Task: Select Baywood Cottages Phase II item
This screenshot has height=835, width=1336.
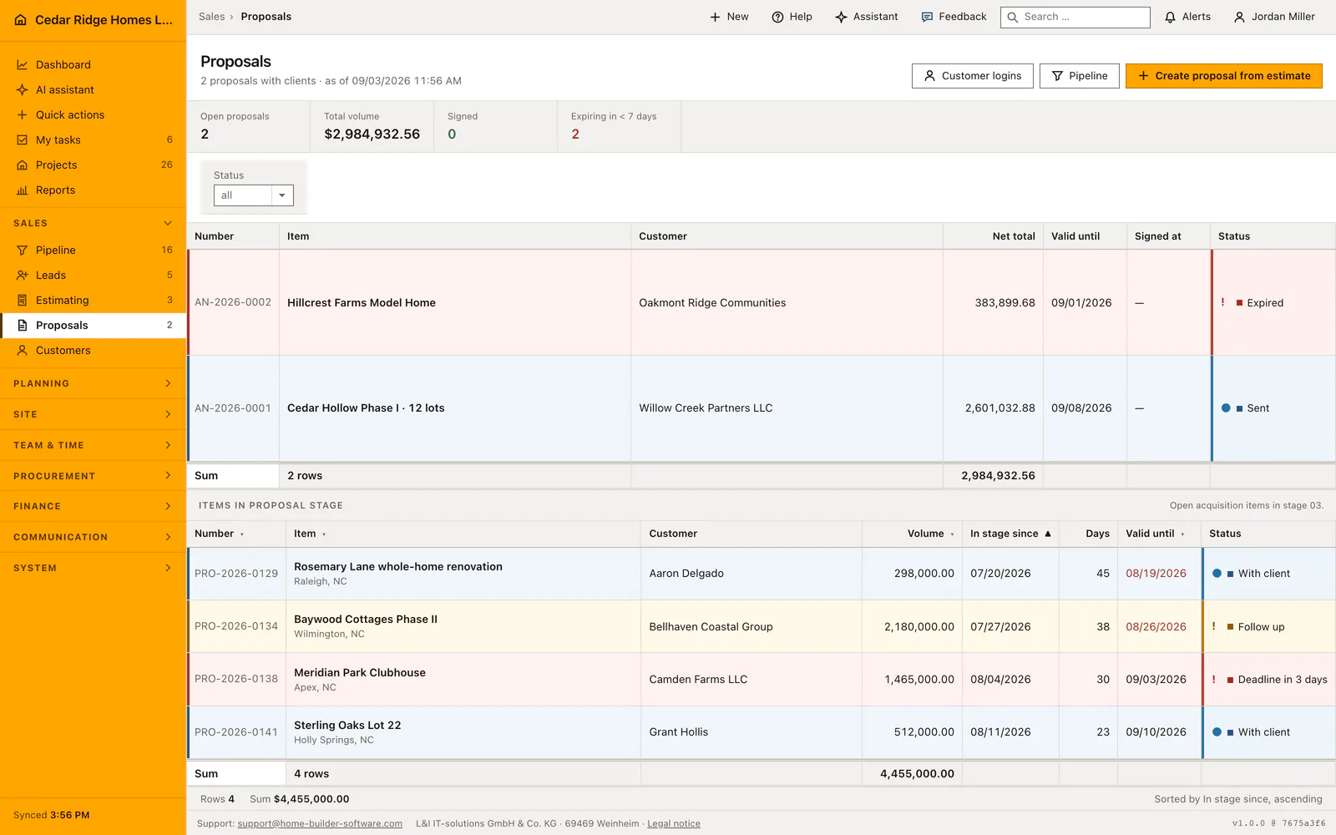Action: click(366, 620)
